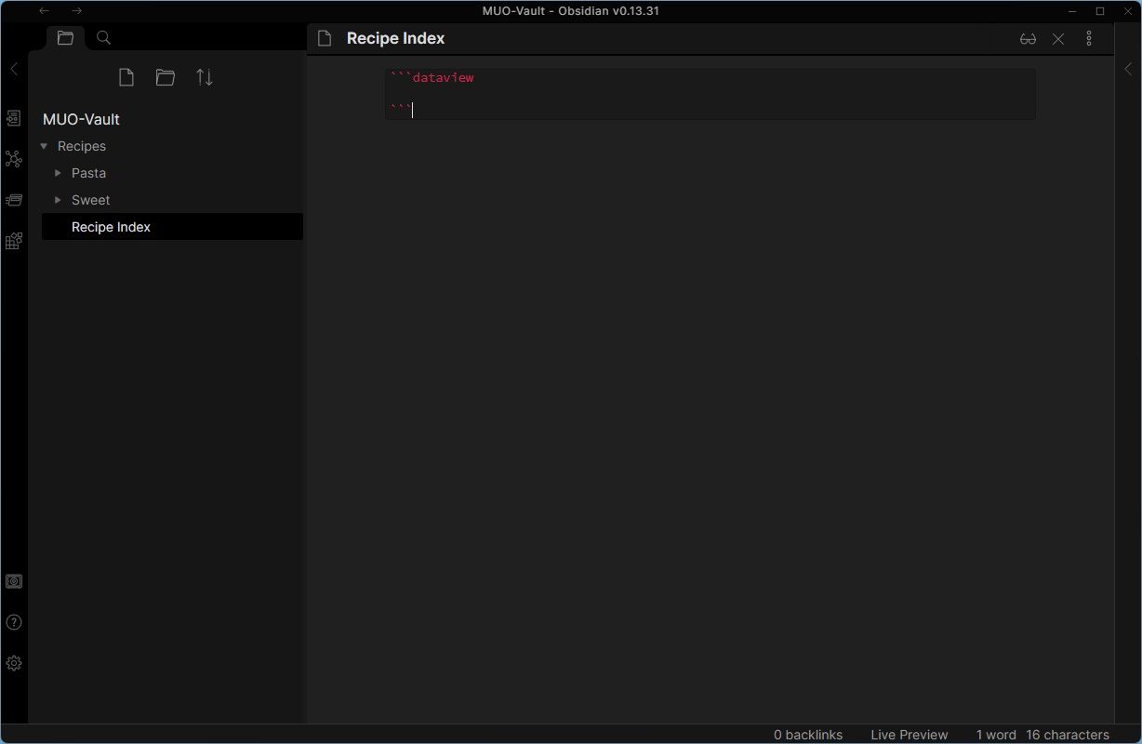
Task: Close the Recipe Index pane
Action: click(1058, 39)
